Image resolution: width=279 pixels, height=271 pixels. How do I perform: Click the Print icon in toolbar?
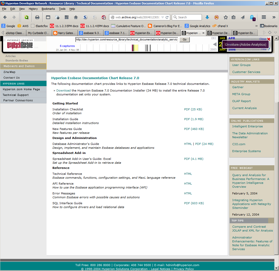click(x=37, y=17)
